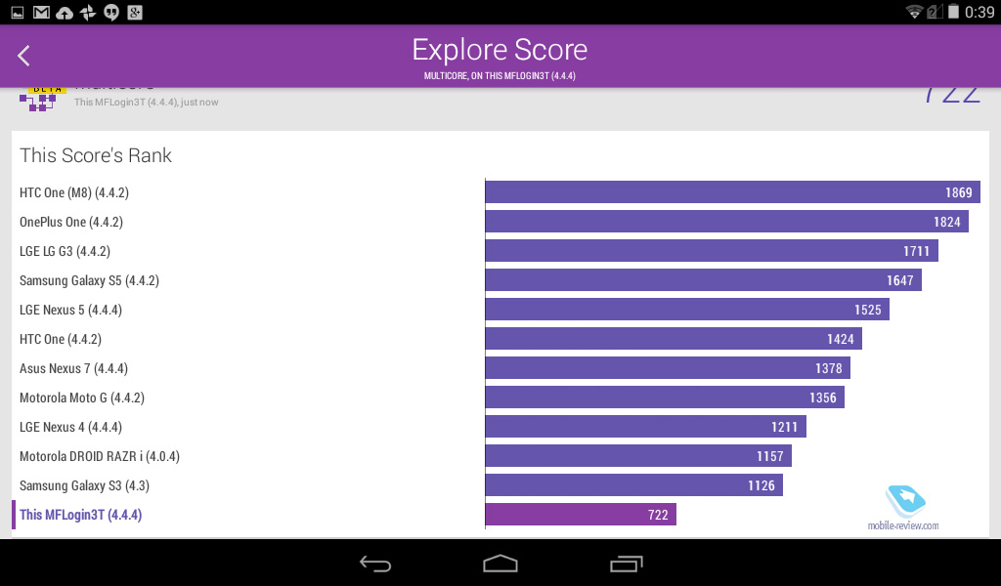This screenshot has height=586, width=1001.
Task: Tap "This MFLogin3T (4.4.4), just now" text
Action: [x=147, y=102]
